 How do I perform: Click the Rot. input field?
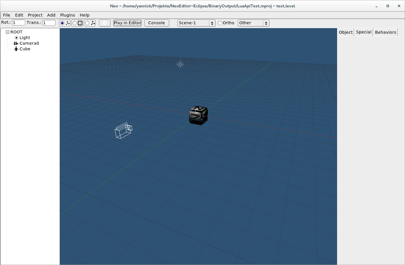[18, 23]
